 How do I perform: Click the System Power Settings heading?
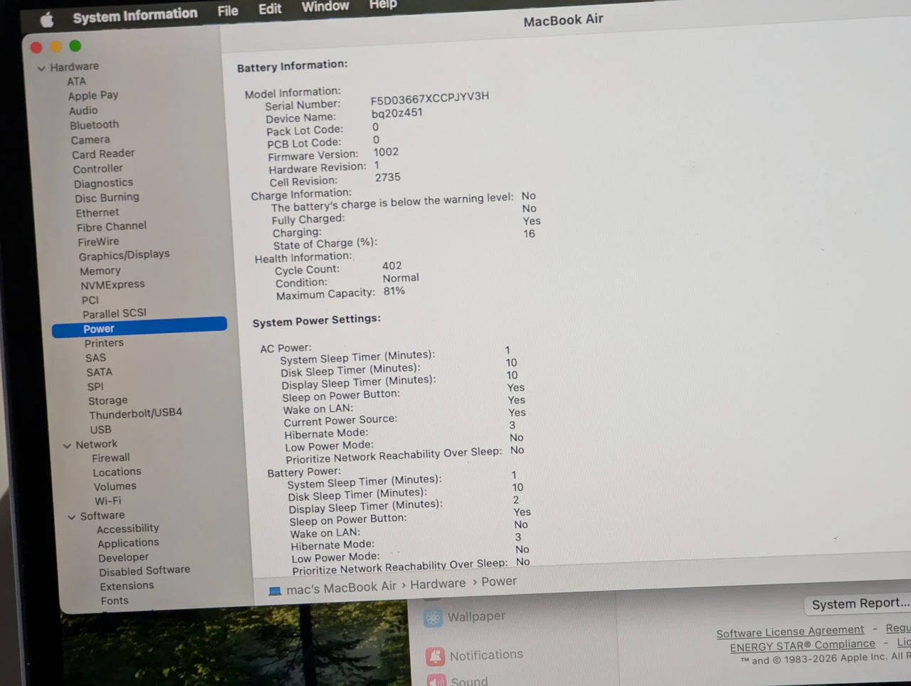click(317, 320)
